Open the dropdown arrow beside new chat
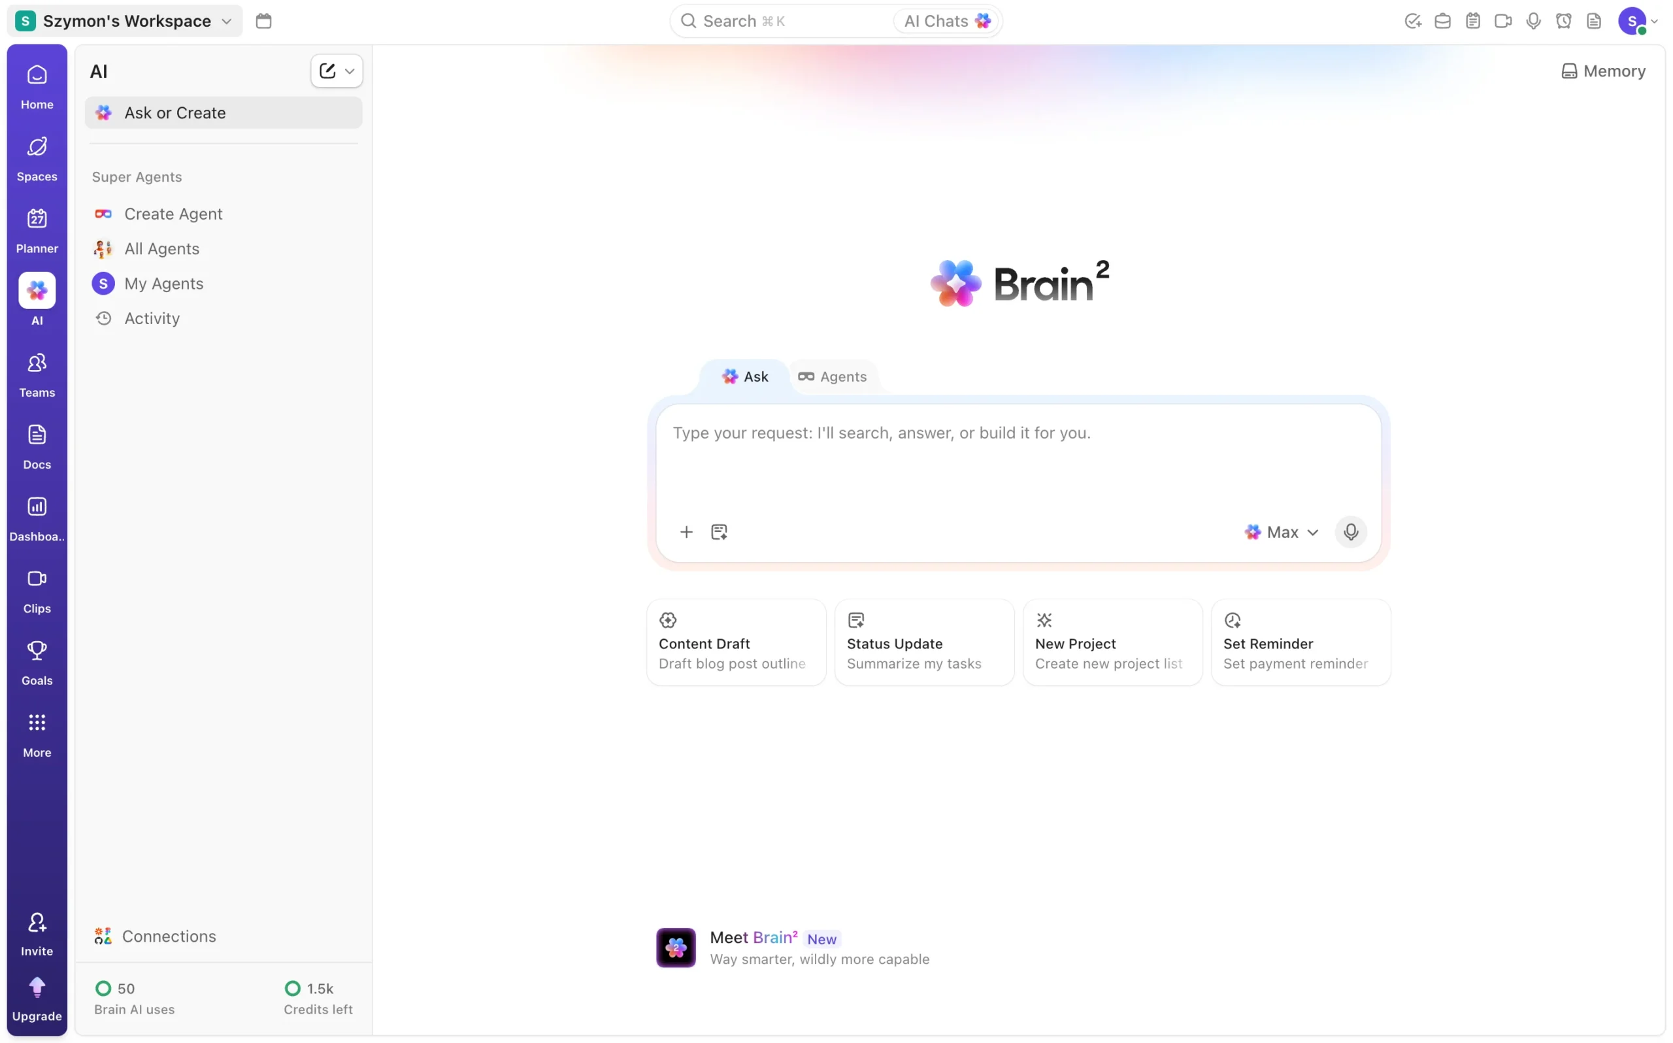Screen dimensions: 1673x1043 pyautogui.click(x=350, y=71)
